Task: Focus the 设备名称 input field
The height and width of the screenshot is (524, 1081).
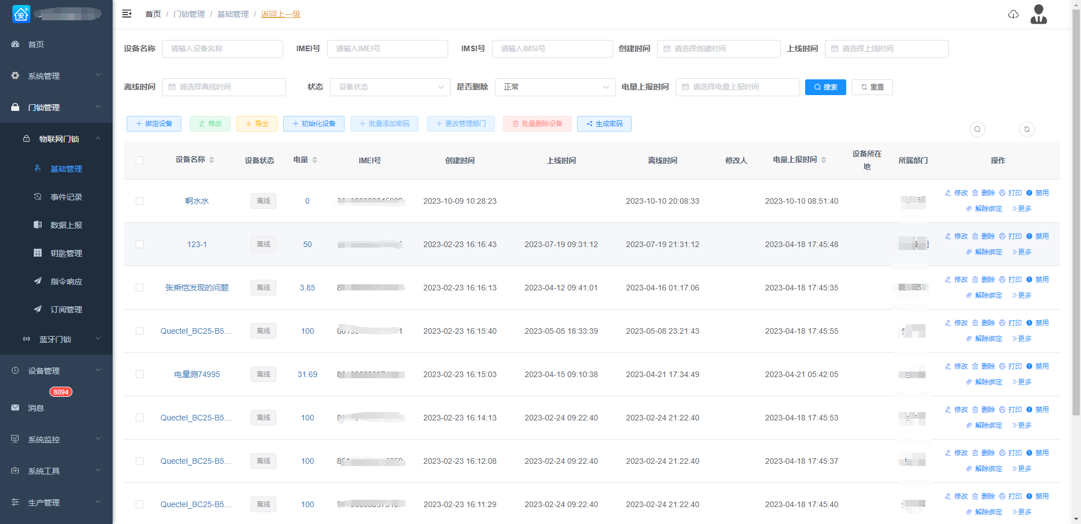Action: [222, 49]
